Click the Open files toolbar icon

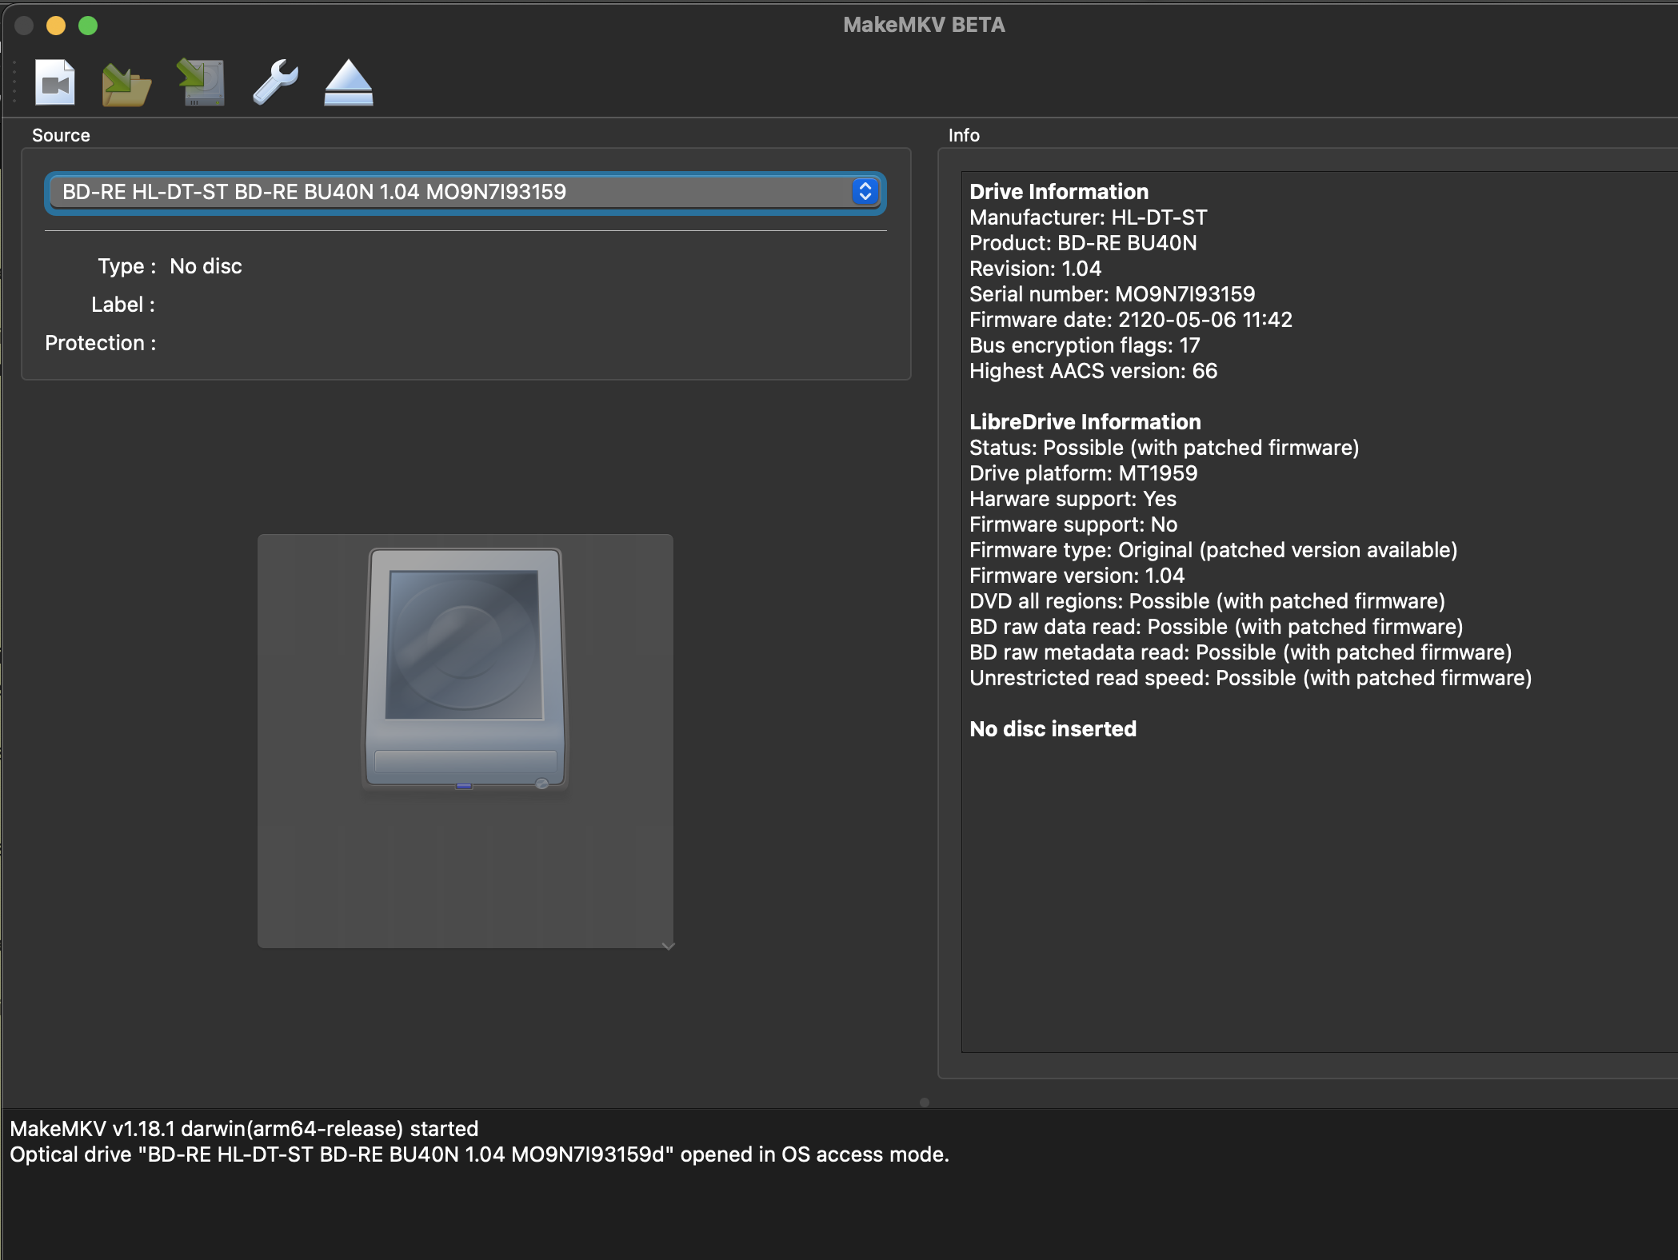pyautogui.click(x=55, y=82)
